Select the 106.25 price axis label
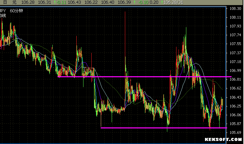 [x=235, y=106]
